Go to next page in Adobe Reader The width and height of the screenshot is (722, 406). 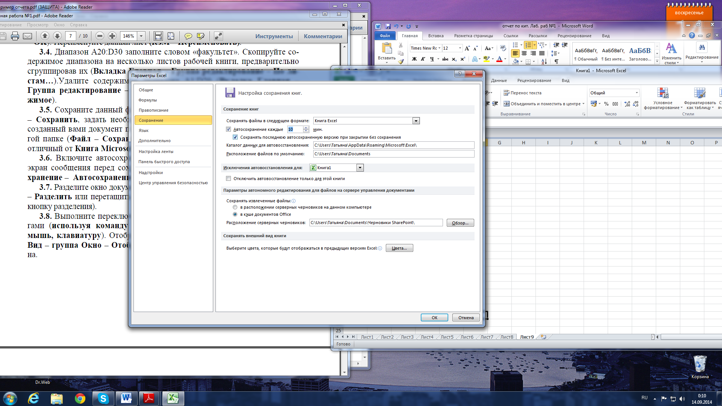57,36
